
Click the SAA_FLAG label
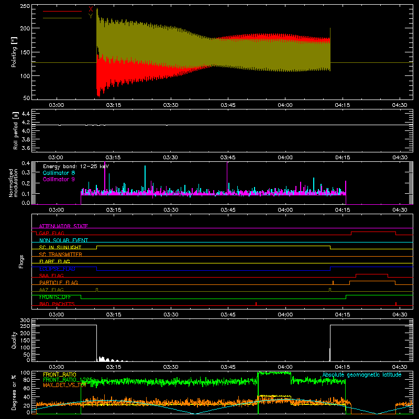[51, 275]
